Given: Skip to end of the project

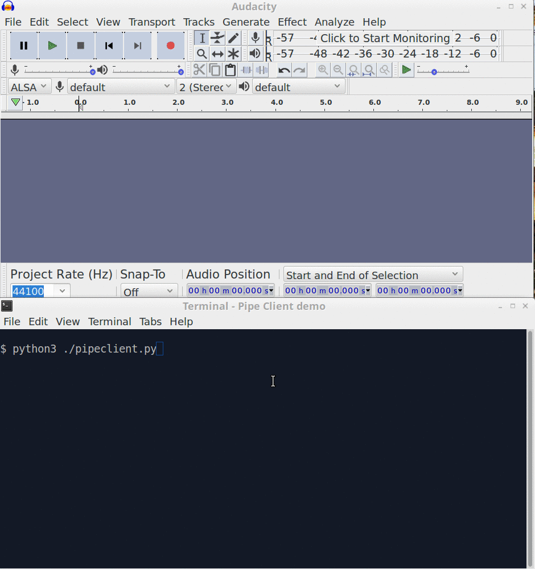Looking at the screenshot, I should [x=138, y=46].
